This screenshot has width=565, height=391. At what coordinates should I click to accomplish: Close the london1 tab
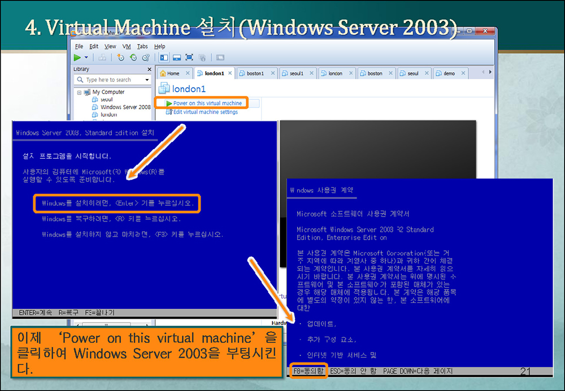230,73
